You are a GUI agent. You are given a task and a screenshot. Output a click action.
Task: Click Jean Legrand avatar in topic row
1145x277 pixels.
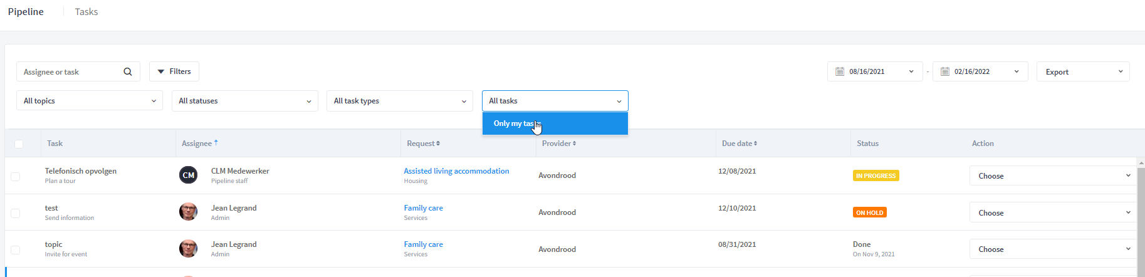pyautogui.click(x=189, y=249)
